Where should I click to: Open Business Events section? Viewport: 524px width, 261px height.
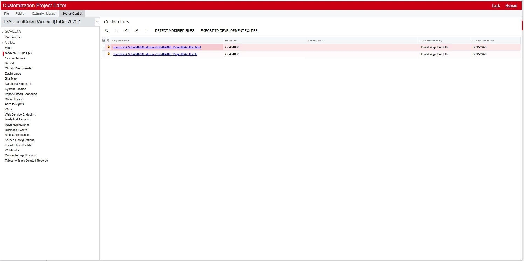coord(16,130)
